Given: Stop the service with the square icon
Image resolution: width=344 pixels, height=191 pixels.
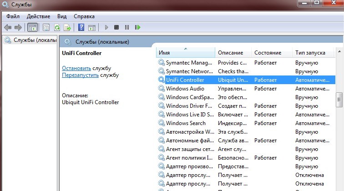Looking at the screenshot, I should click(116, 27).
